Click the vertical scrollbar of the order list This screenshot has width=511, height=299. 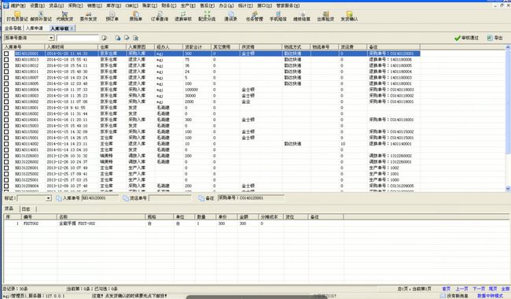point(508,117)
